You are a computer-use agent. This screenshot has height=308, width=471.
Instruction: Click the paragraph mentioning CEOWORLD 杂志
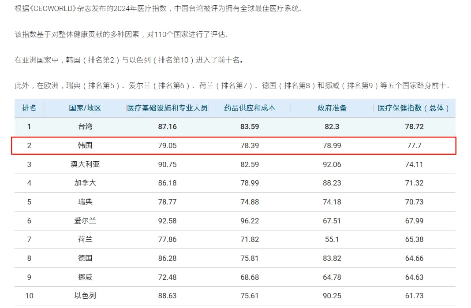(159, 8)
